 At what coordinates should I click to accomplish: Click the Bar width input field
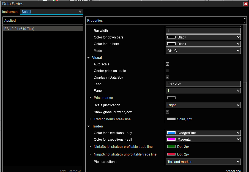pos(203,30)
